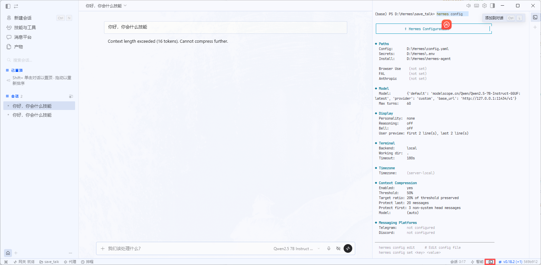Click 'D:\Hermes\.env' secrets path in terminal
Image resolution: width=541 pixels, height=265 pixels.
click(x=421, y=54)
